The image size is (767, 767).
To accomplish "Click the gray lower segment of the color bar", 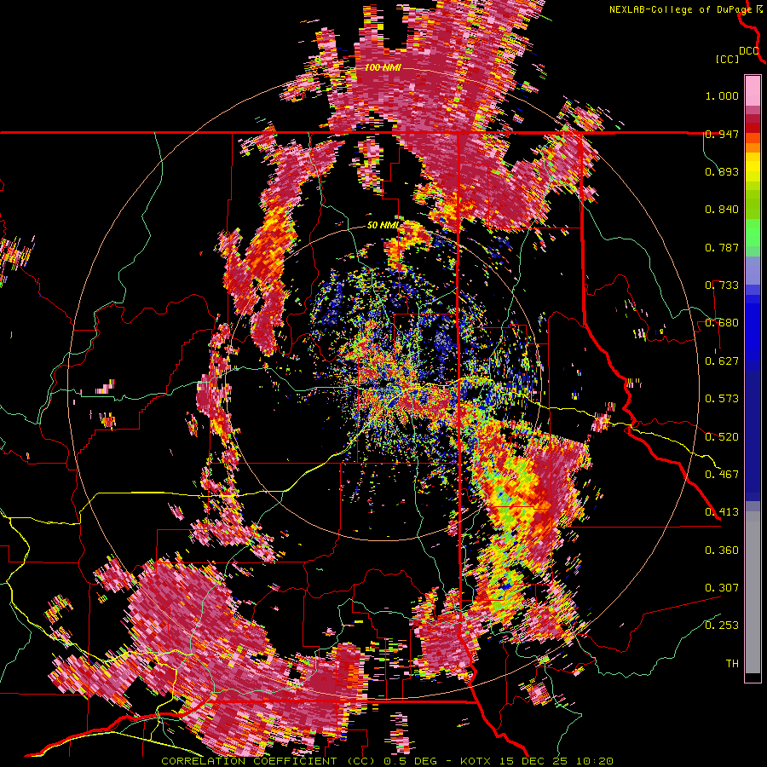I will 753,592.
